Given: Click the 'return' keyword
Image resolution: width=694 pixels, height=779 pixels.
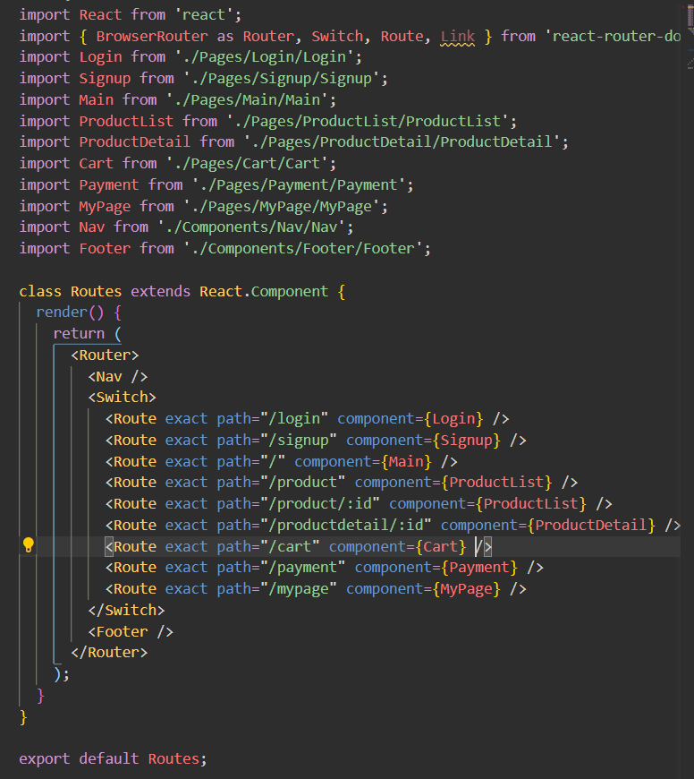Looking at the screenshot, I should (x=79, y=334).
